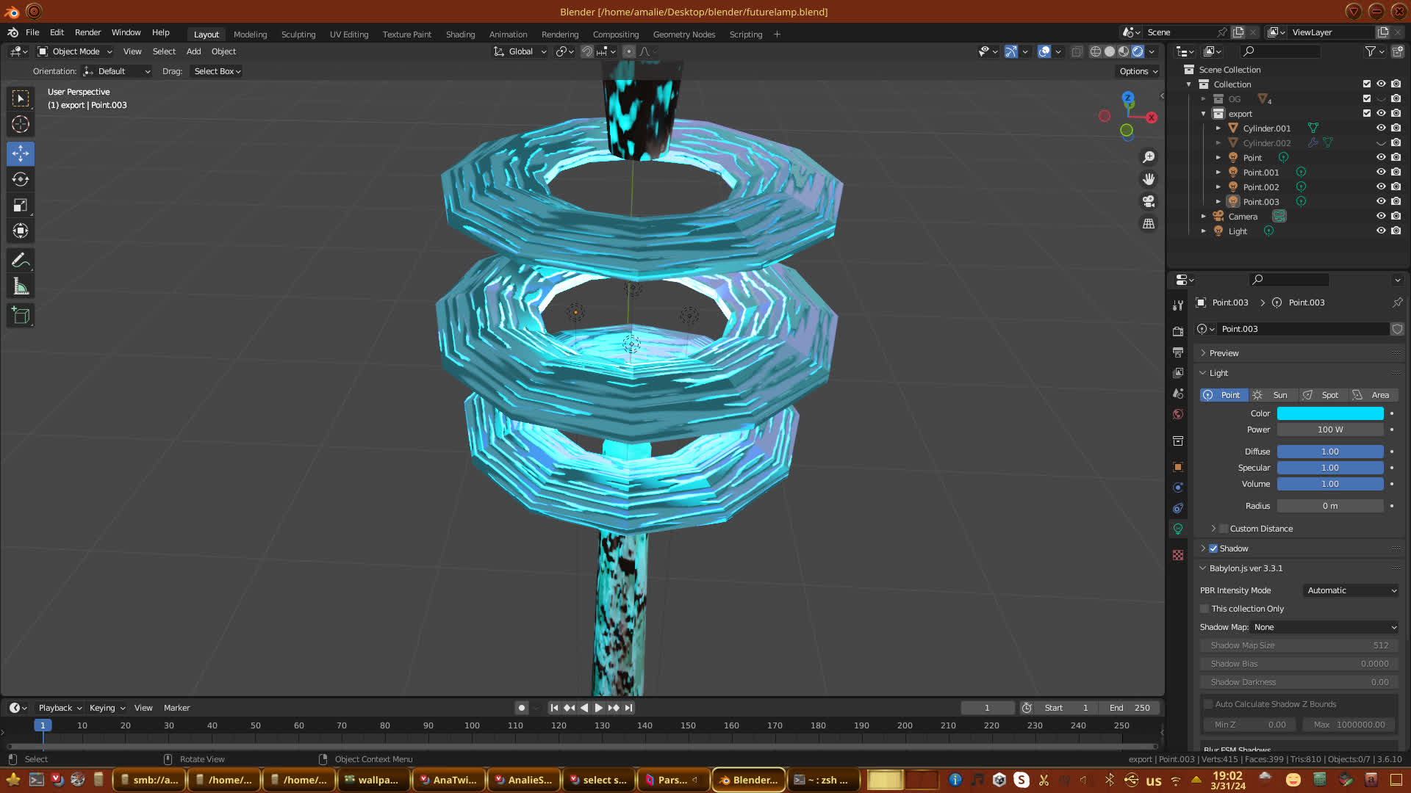Open the PBR Intensity Mode dropdown
This screenshot has height=793, width=1411.
1351,590
